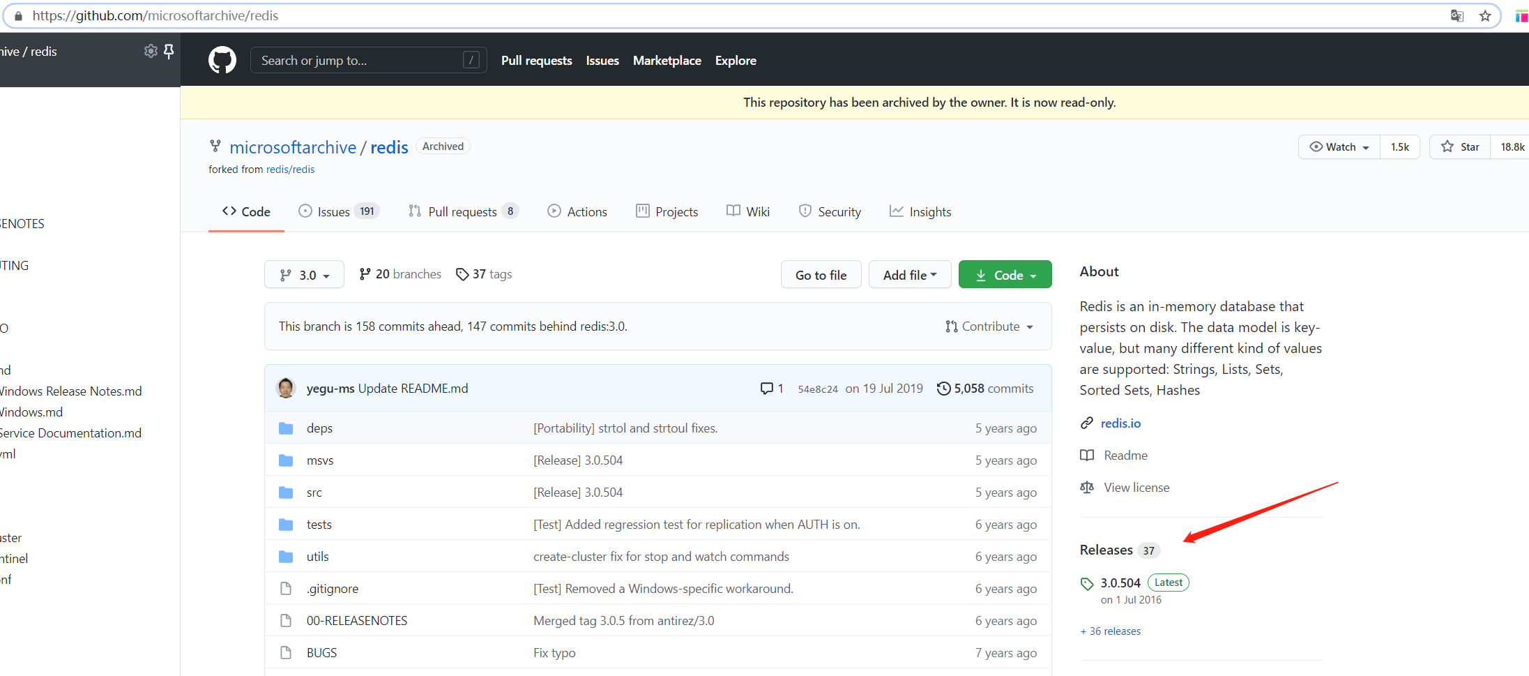Viewport: 1529px width, 676px height.
Task: Expand the Add file dropdown
Action: point(910,275)
